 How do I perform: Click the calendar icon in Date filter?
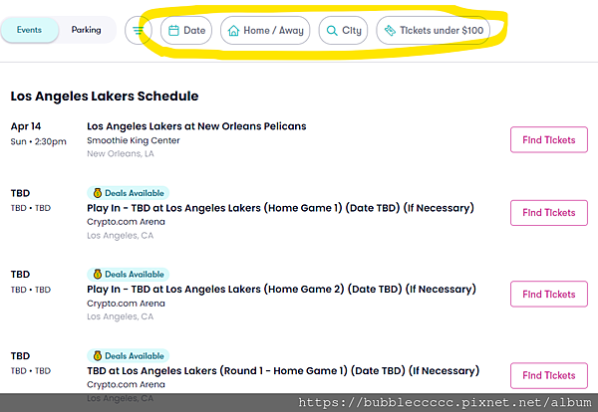[173, 31]
